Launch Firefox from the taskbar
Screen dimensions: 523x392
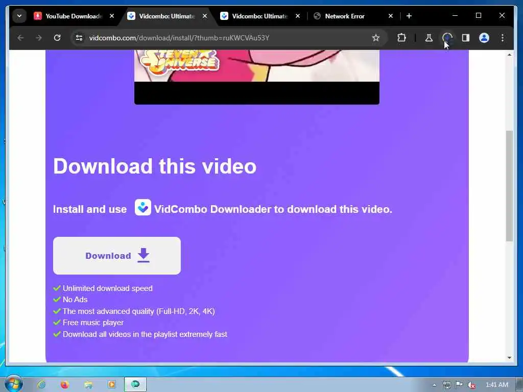(x=64, y=384)
